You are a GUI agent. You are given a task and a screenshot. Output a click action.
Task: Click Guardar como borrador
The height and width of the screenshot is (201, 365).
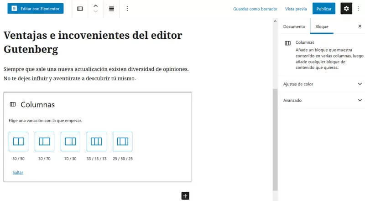(x=255, y=9)
